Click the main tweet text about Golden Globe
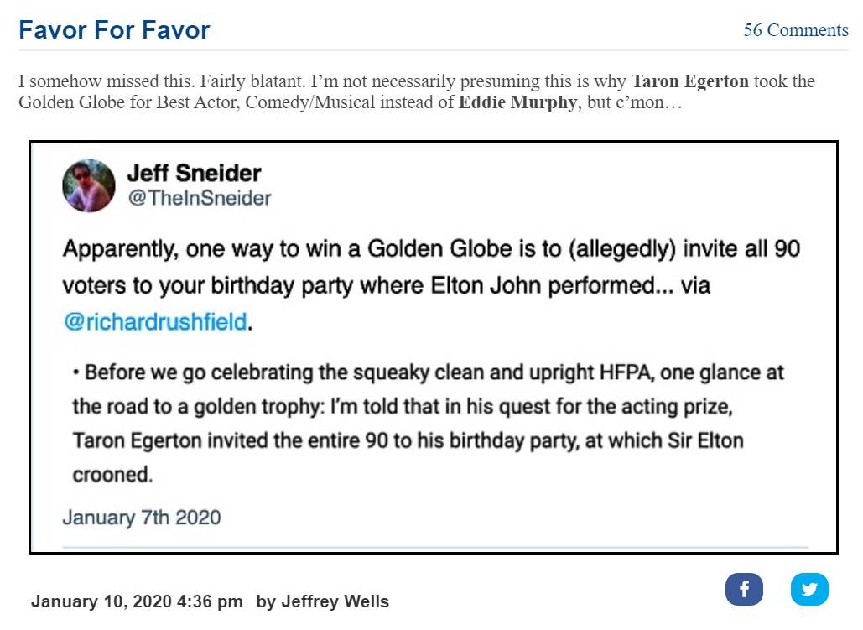This screenshot has width=863, height=630. click(431, 285)
